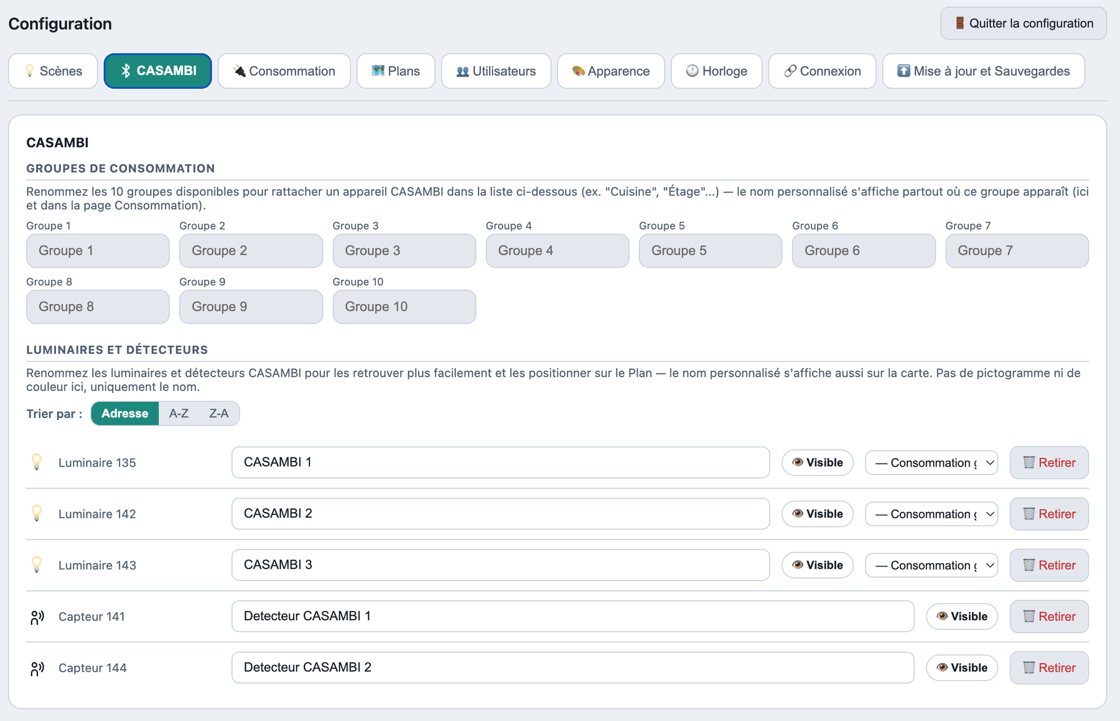Edit the CASAMBI 3 name field
This screenshot has width=1120, height=721.
click(500, 565)
